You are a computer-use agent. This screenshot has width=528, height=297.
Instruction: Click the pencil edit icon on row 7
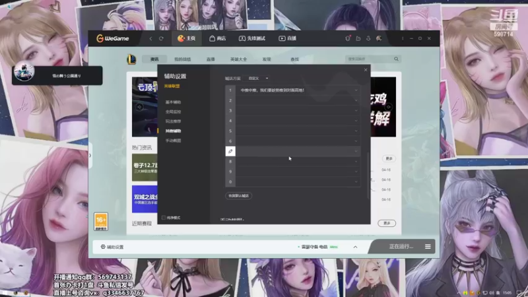[x=230, y=151]
